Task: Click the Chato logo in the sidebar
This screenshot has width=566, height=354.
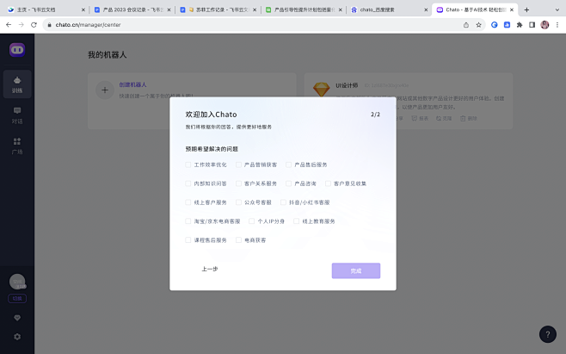Action: 17,50
